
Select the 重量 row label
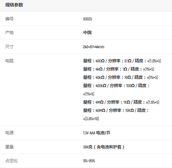pos(9,147)
